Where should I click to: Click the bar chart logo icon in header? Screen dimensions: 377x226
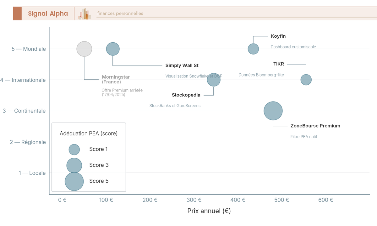point(85,14)
